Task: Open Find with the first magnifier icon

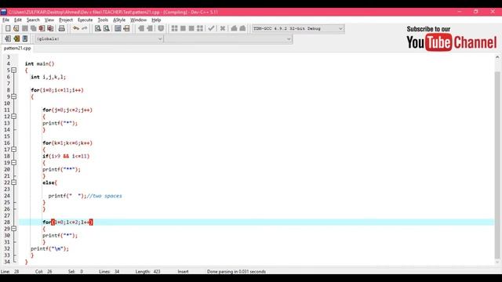Action: [x=98, y=28]
